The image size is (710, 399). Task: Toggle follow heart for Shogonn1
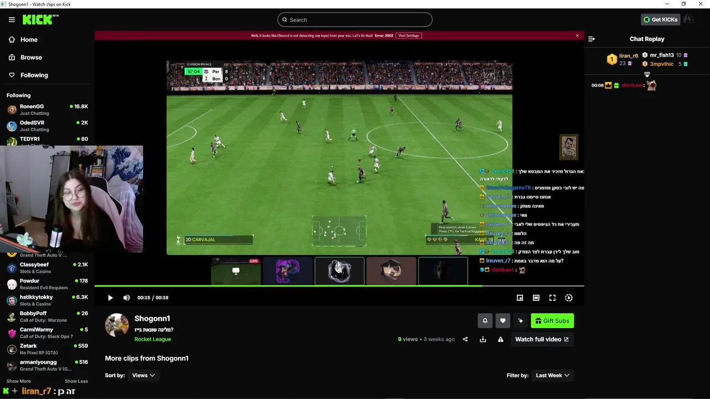503,321
